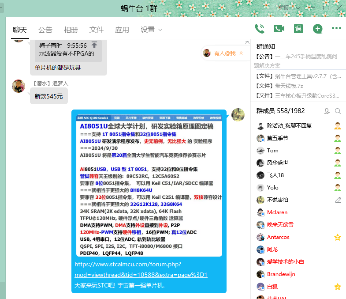This screenshot has width=346, height=299.
Task: Open the stcaimcu.com forum link
Action: point(141,269)
